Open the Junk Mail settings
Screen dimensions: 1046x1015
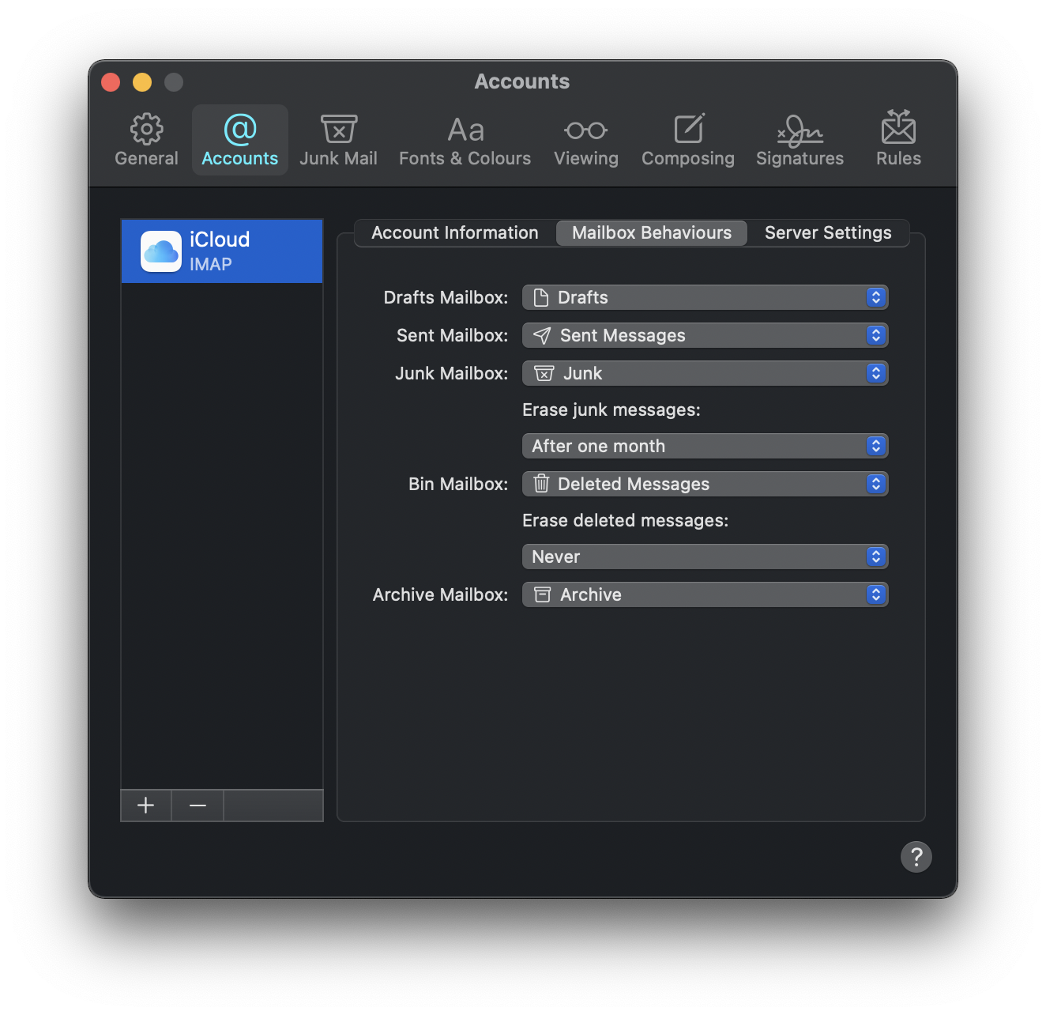(338, 139)
